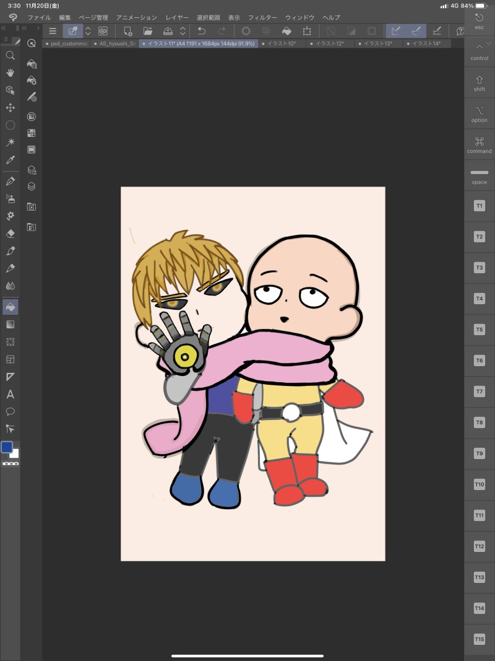Open the Edit (編集) menu
Image resolution: width=495 pixels, height=661 pixels.
tap(65, 17)
